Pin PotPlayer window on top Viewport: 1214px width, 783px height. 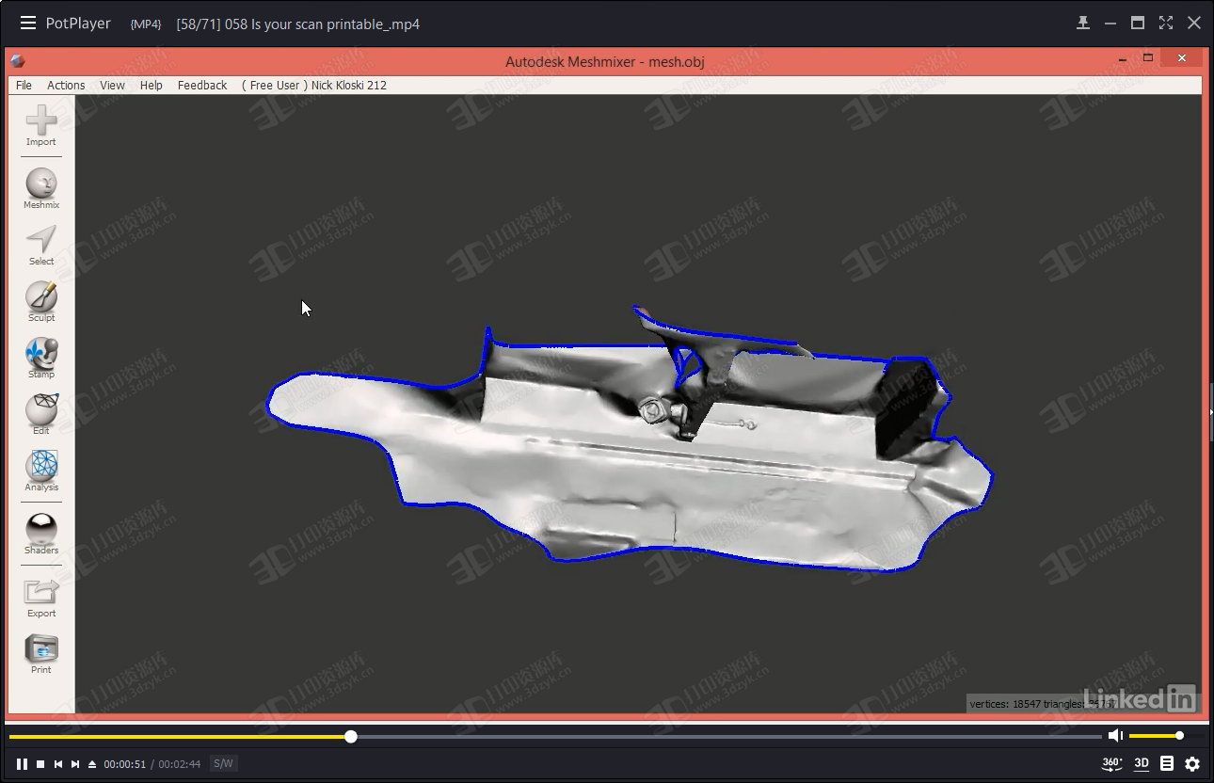pyautogui.click(x=1083, y=24)
